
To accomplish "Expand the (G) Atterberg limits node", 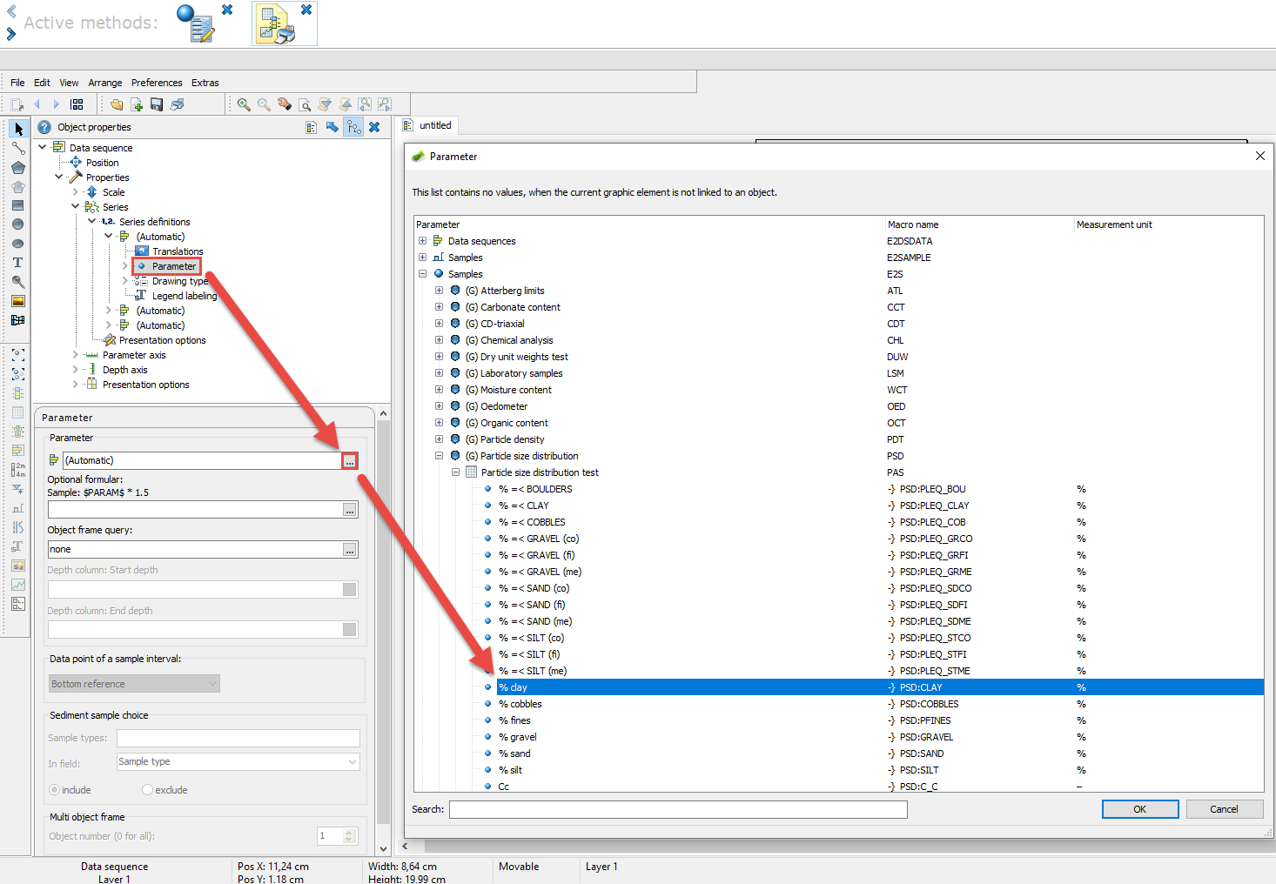I will pos(439,291).
